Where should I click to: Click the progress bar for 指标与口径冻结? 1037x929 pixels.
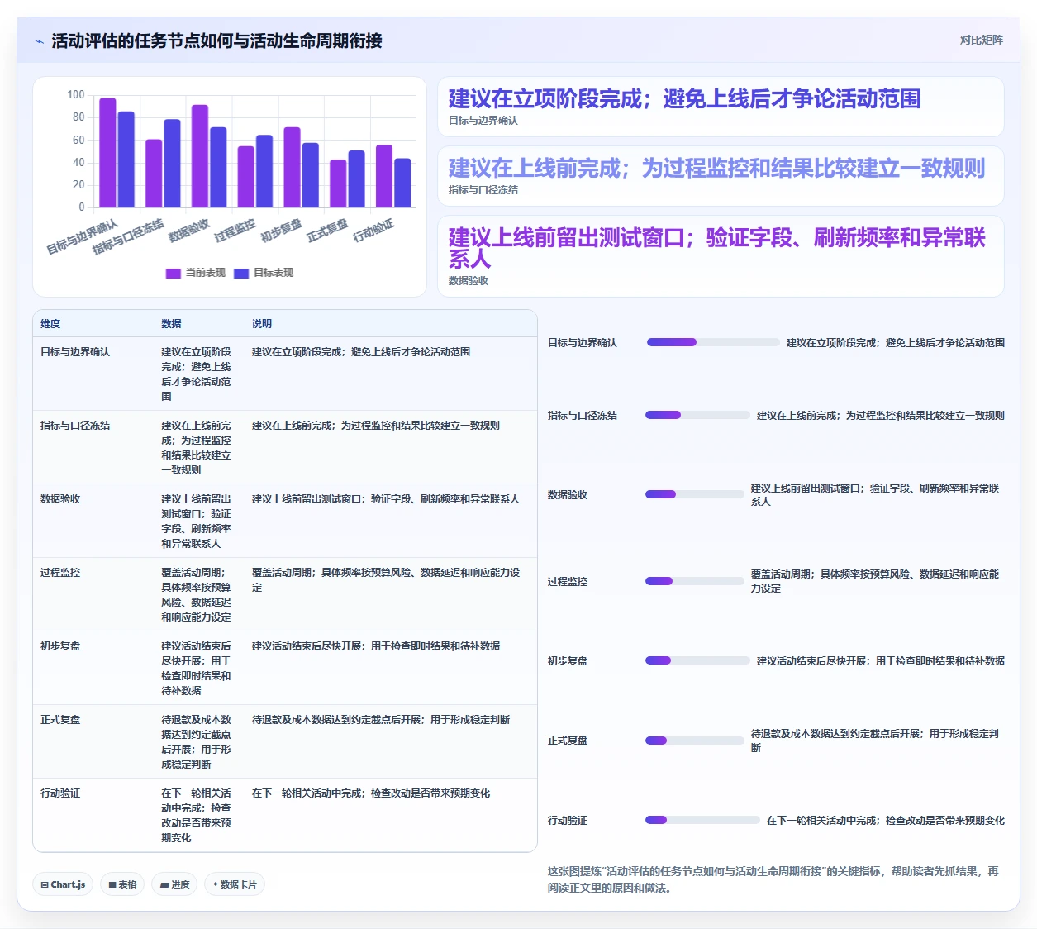pyautogui.click(x=697, y=415)
